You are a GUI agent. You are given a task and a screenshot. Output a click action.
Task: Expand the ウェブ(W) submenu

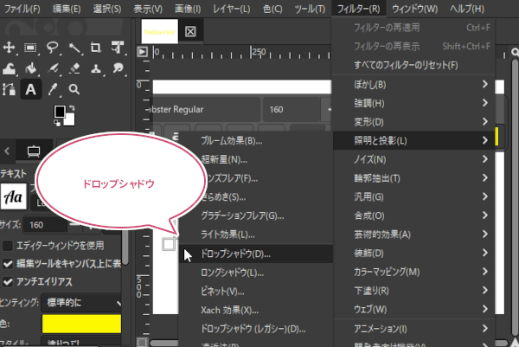click(x=413, y=309)
